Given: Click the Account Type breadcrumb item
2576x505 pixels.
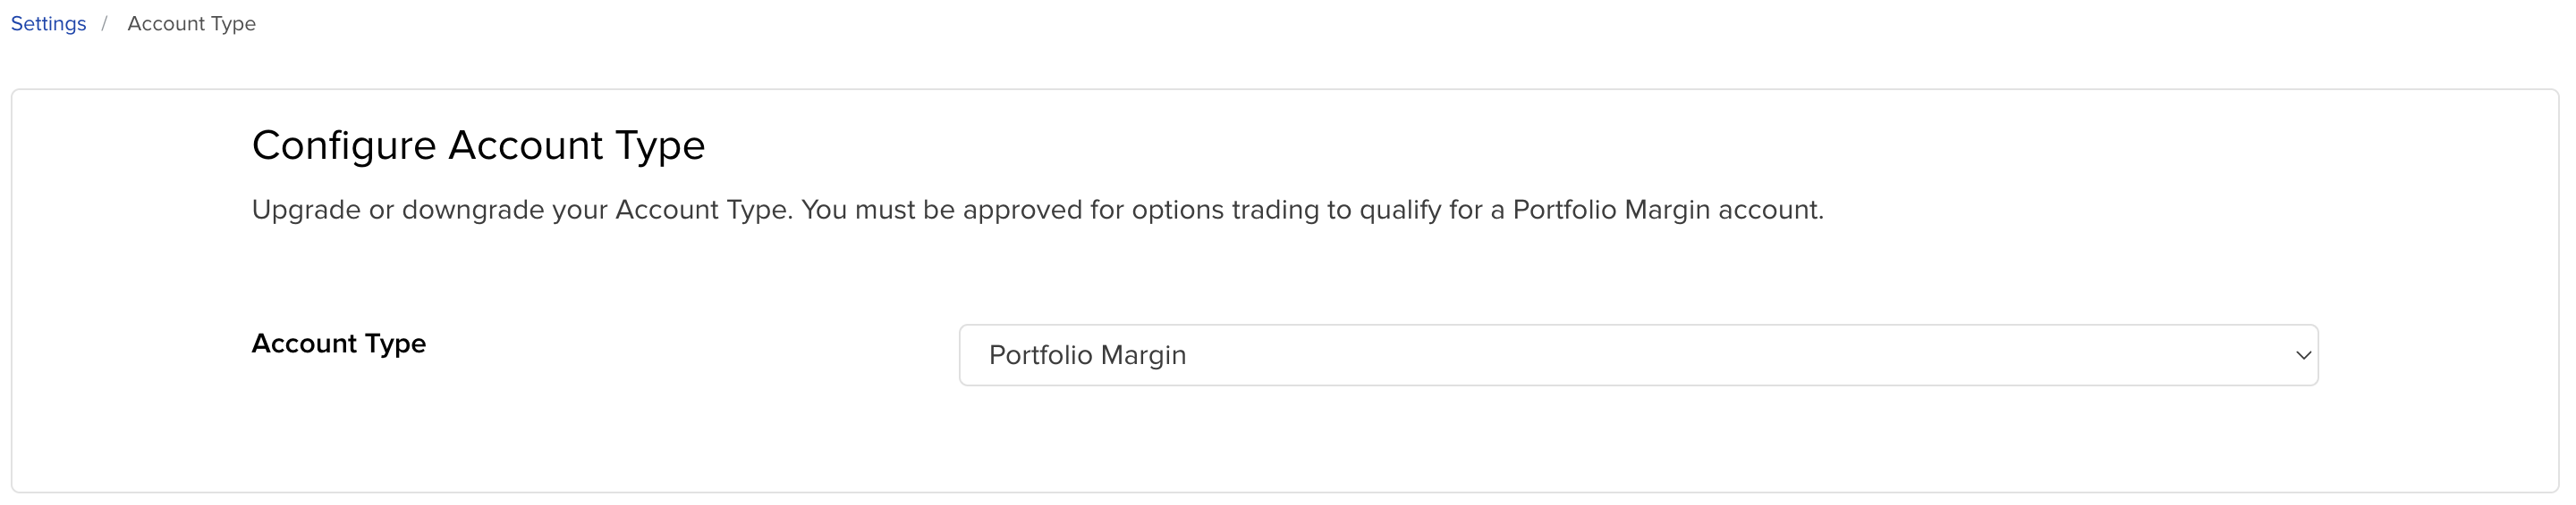Looking at the screenshot, I should [191, 23].
